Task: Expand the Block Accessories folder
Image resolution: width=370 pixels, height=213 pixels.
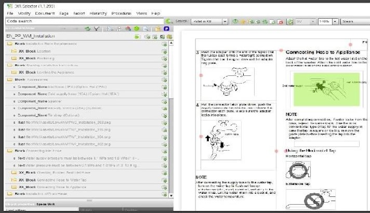Action: 10,79
